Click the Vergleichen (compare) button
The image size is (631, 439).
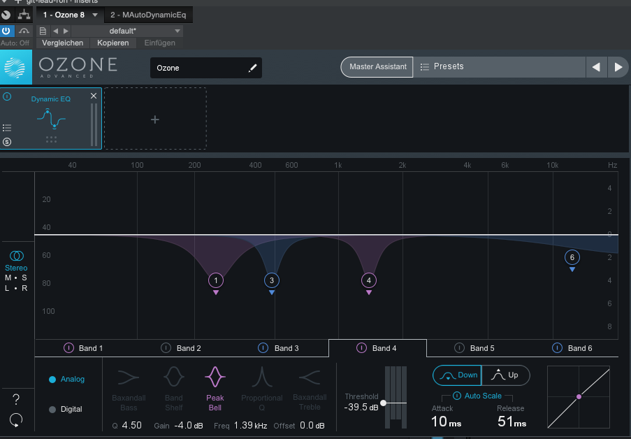(x=62, y=43)
